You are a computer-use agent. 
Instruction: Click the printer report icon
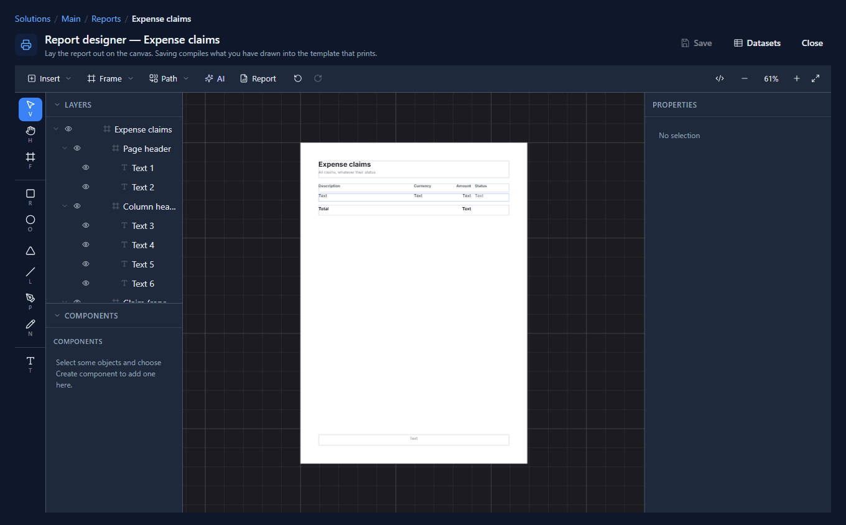click(26, 45)
